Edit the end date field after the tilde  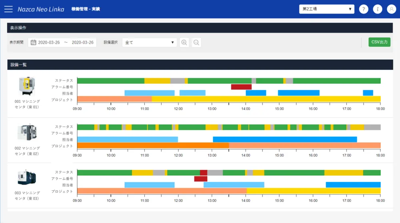point(82,42)
